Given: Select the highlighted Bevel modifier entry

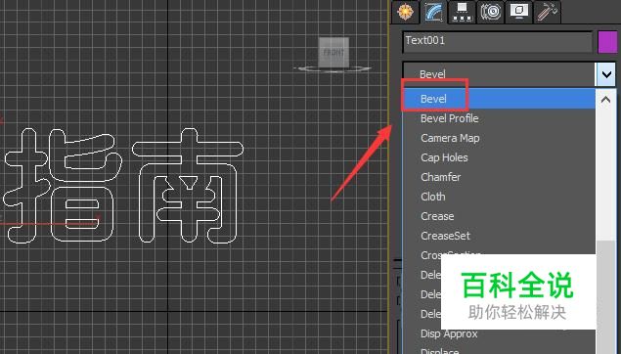Looking at the screenshot, I should 499,99.
